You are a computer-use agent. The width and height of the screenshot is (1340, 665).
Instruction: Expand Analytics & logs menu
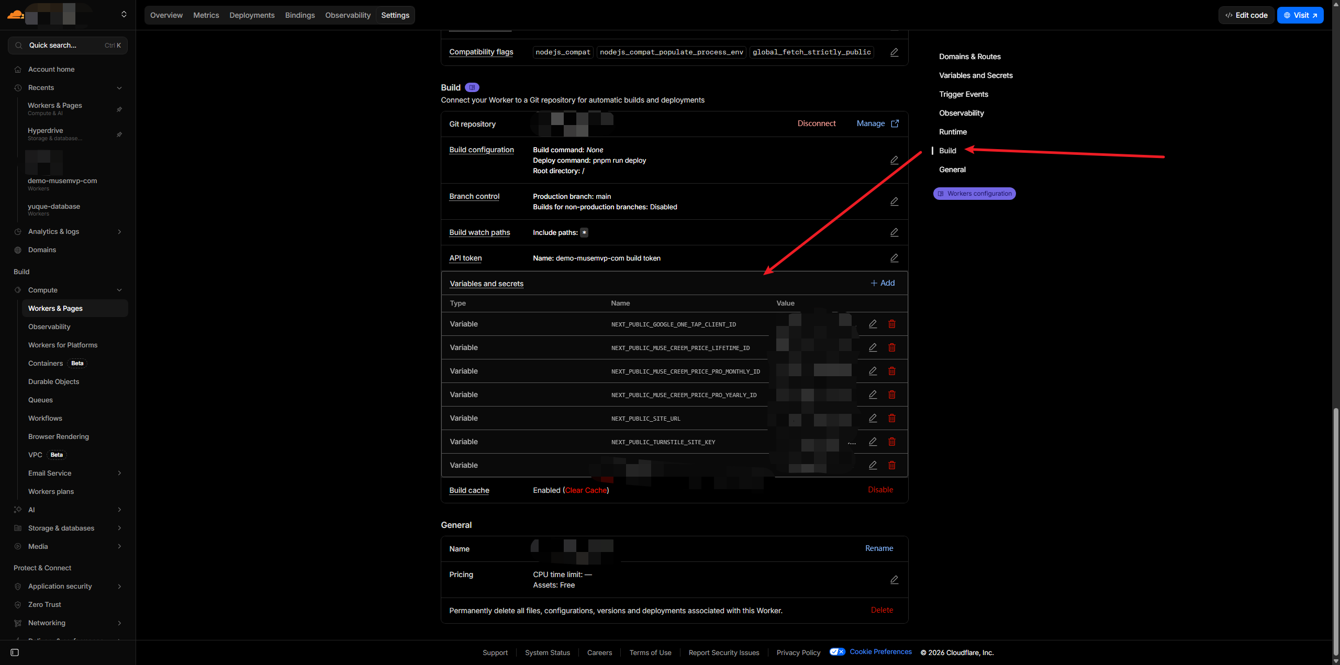point(119,232)
